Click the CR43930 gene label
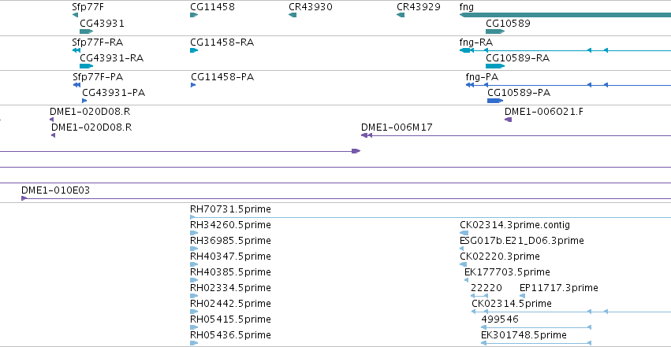 tap(310, 7)
